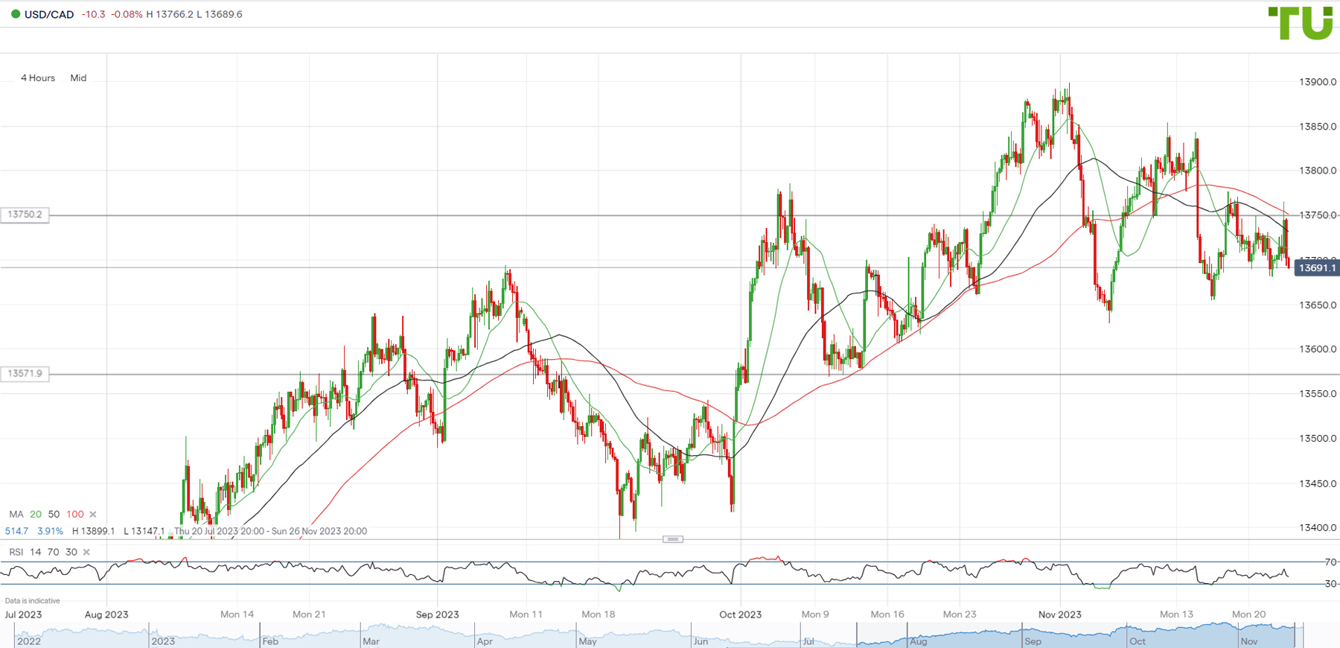Click the range high H 13899.1
This screenshot has height=648, width=1340.
(93, 531)
